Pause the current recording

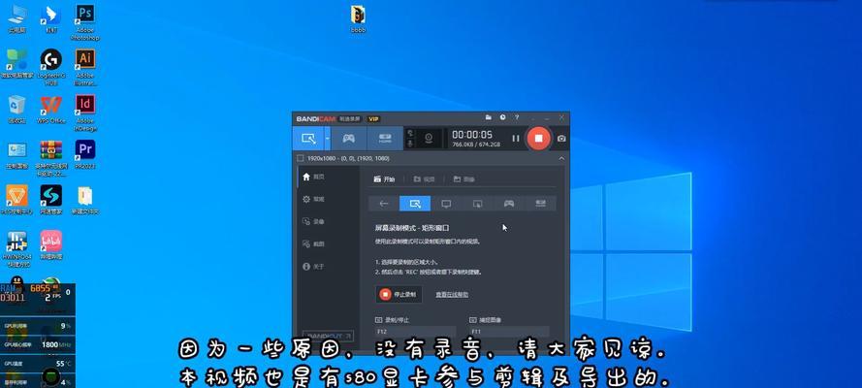click(x=516, y=138)
